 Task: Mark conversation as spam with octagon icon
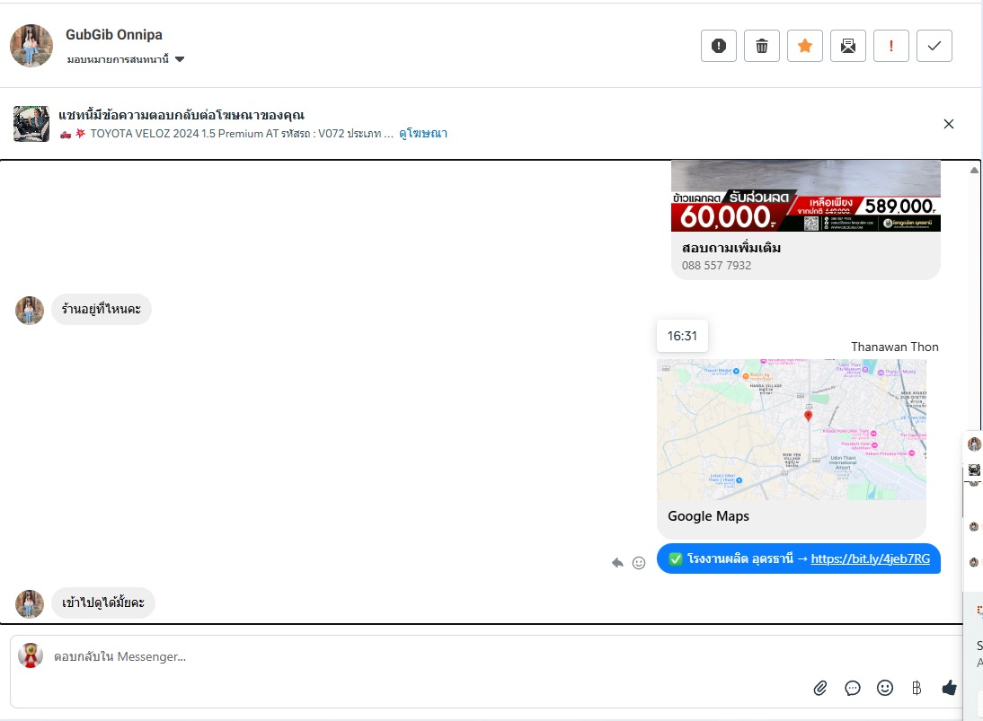[719, 46]
